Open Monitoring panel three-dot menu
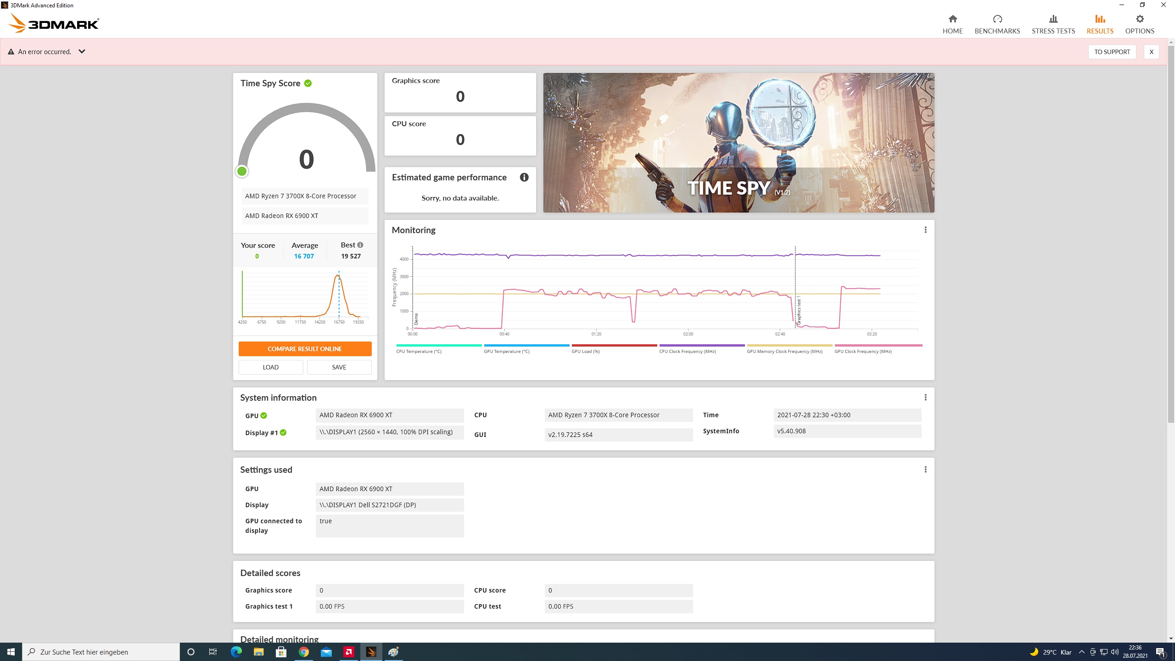1175x661 pixels. click(925, 230)
